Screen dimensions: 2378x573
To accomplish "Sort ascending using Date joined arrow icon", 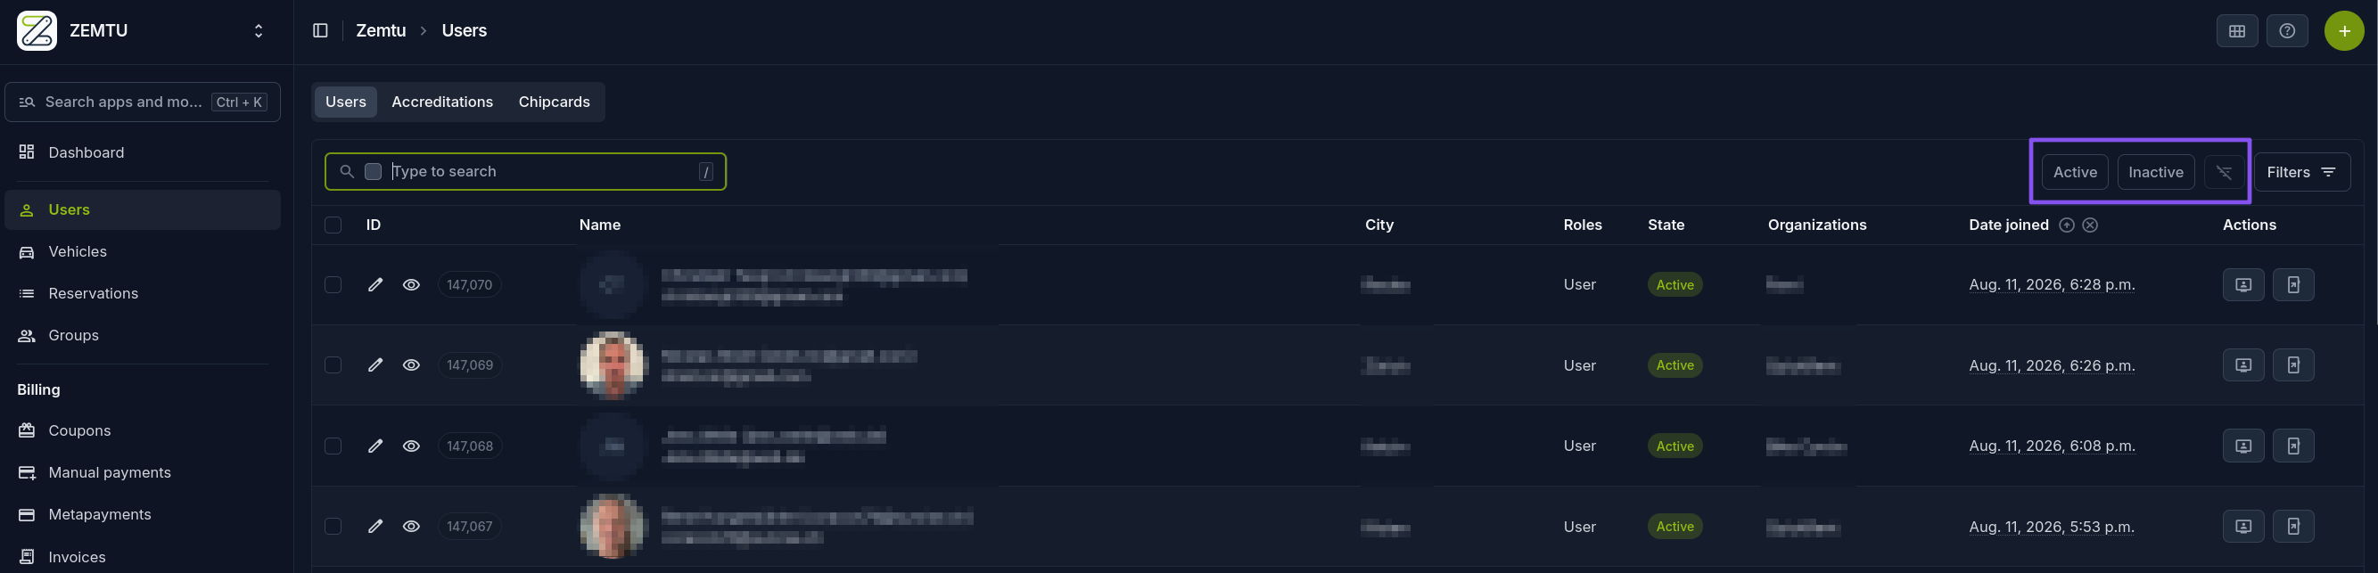I will (x=2066, y=225).
